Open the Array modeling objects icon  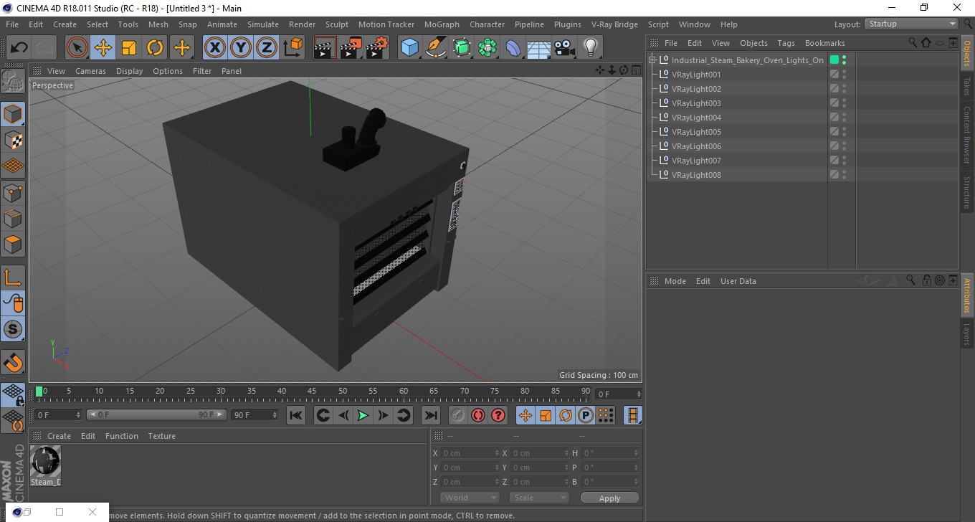[487, 48]
